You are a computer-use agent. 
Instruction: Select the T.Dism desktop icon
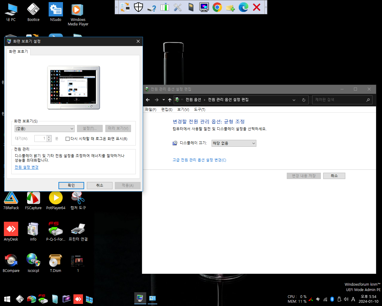[56, 263]
